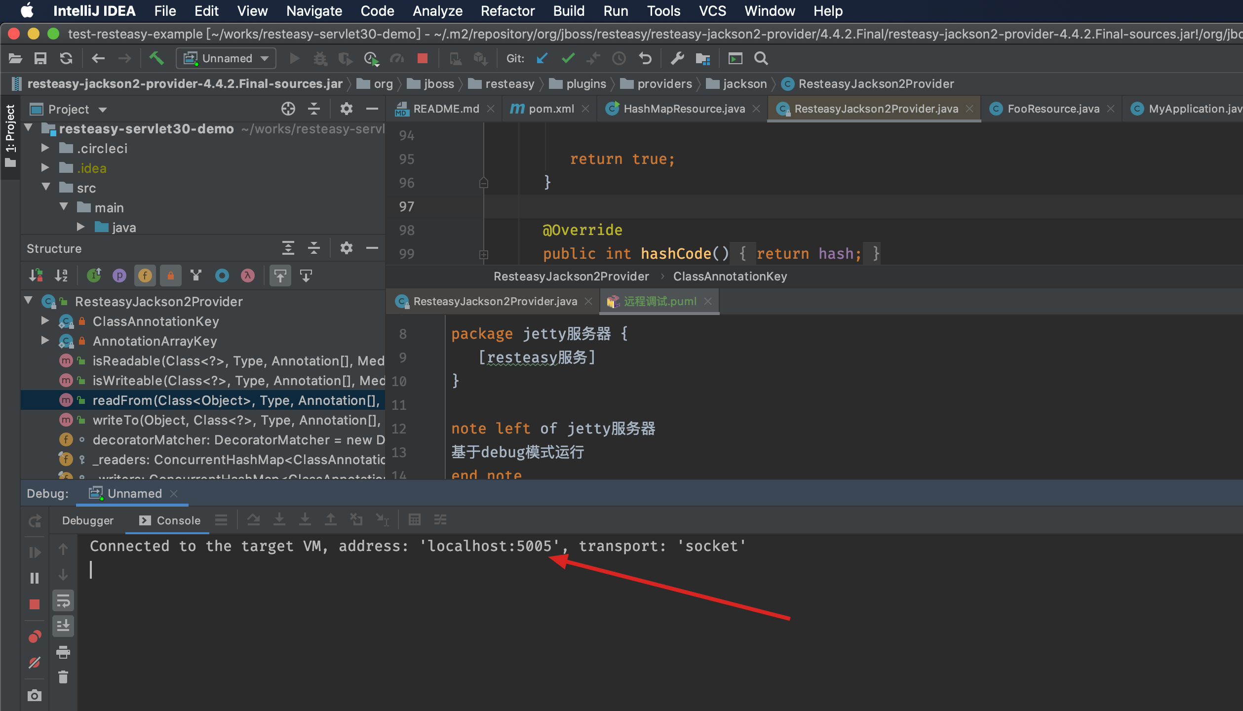This screenshot has height=711, width=1243.
Task: Click the Debug bug icon in toolbar
Action: 320,58
